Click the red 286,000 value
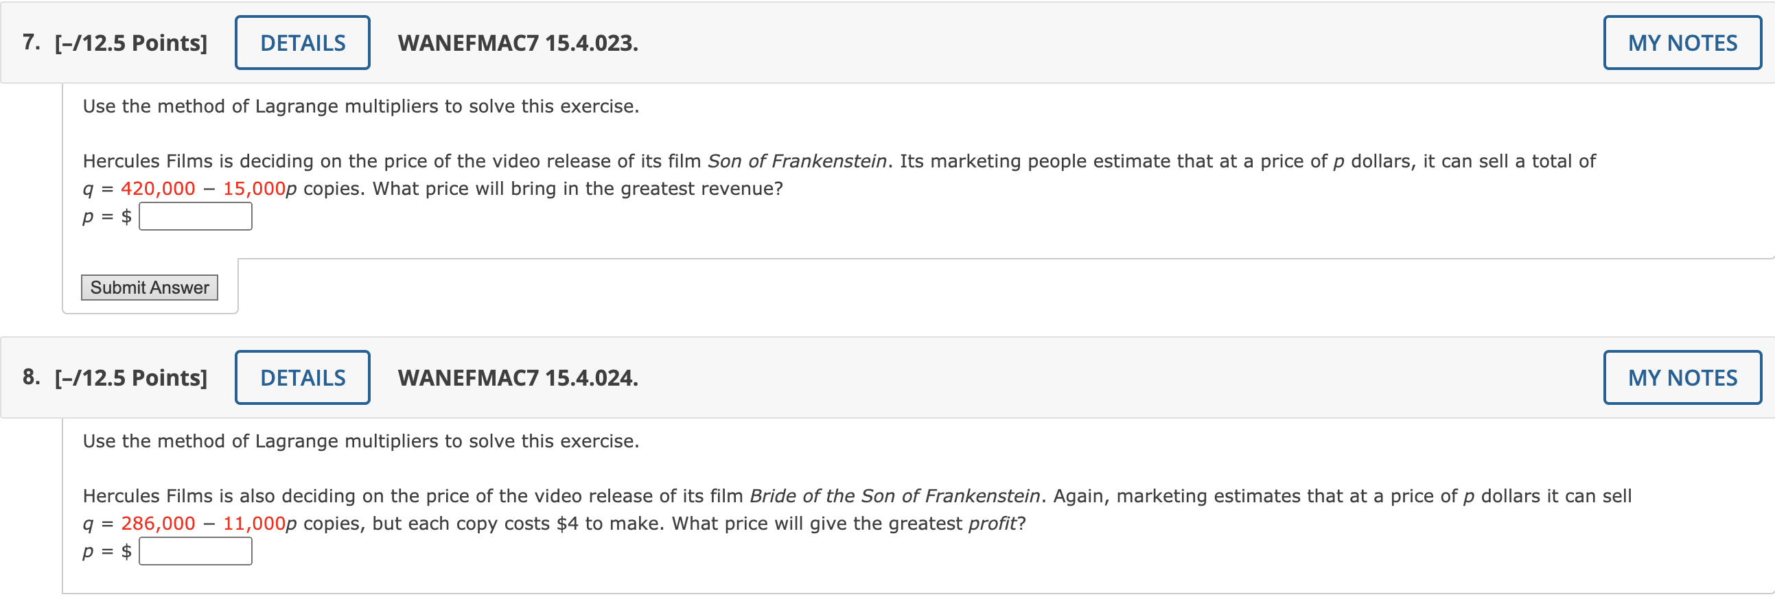The image size is (1775, 597). pyautogui.click(x=158, y=524)
